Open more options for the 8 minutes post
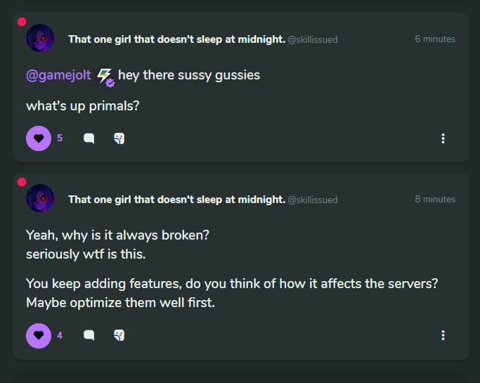This screenshot has width=480, height=383. (443, 335)
